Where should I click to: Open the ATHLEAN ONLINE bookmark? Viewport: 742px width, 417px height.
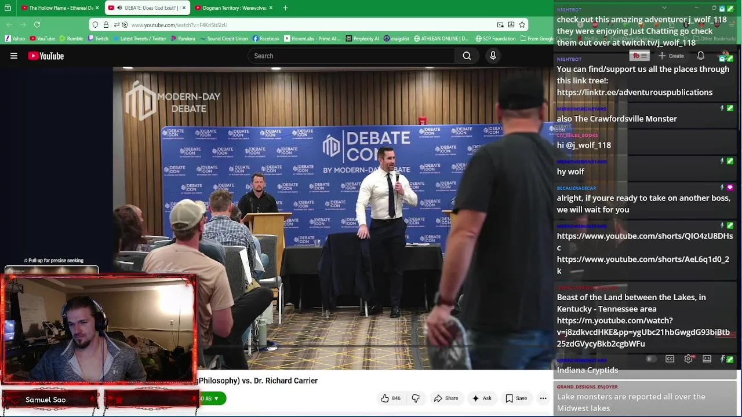[x=441, y=39]
